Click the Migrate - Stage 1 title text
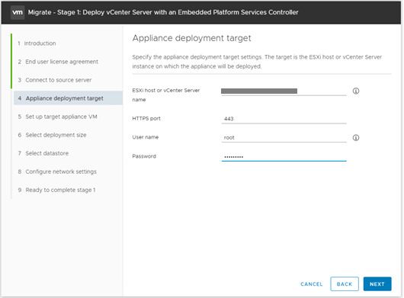Viewport: 404px width, 298px height. (163, 12)
